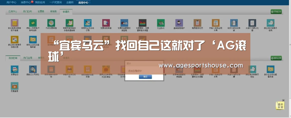Image resolution: width=291 pixels, height=118 pixels.
Task: Close the 插件安装 sticky note
Action: (x=283, y=100)
